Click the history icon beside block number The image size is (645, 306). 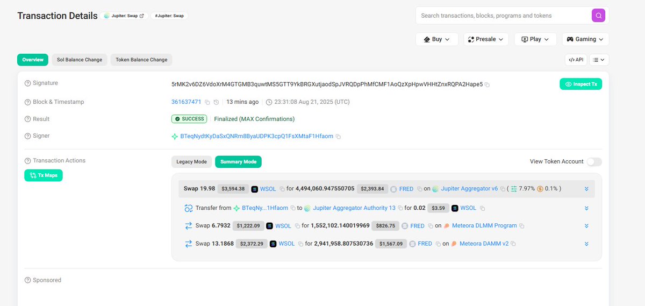tap(216, 102)
